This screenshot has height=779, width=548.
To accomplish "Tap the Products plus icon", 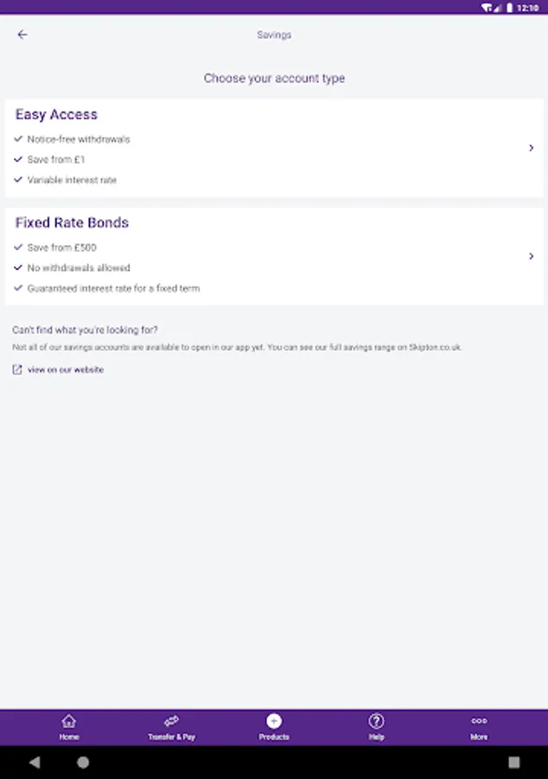I will pyautogui.click(x=274, y=721).
